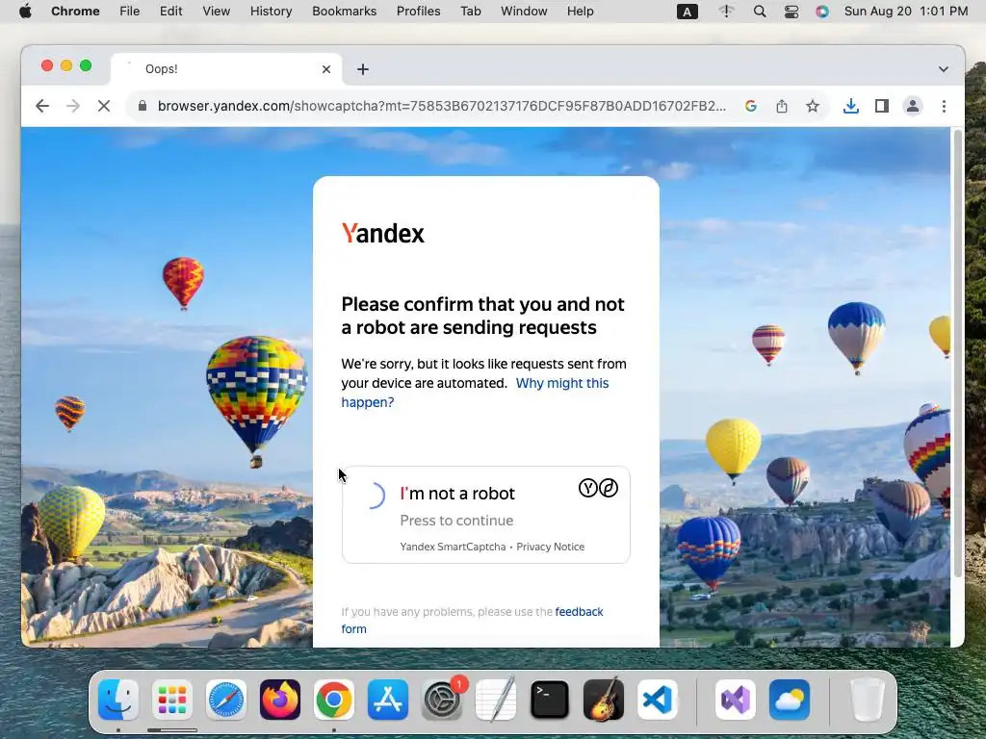Open Spotlight search in menu bar
The image size is (986, 739).
coord(760,12)
